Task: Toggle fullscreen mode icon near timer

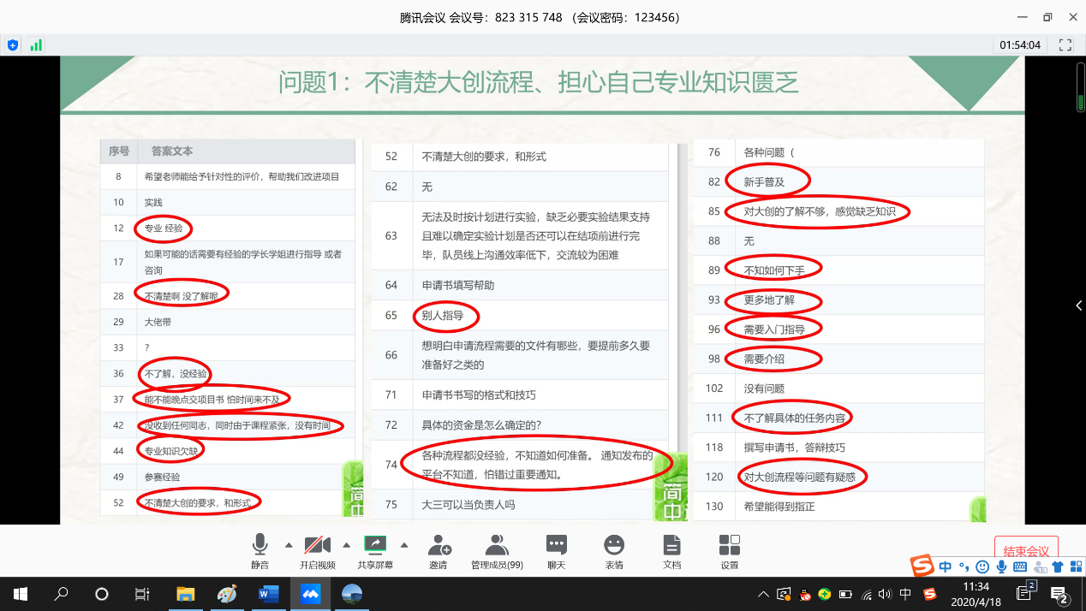Action: coord(1065,44)
